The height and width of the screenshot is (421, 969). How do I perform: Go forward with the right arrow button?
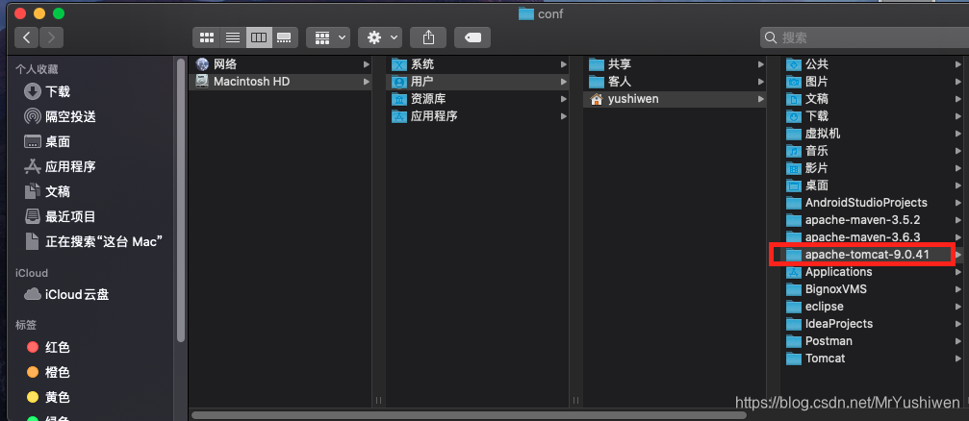click(x=51, y=37)
